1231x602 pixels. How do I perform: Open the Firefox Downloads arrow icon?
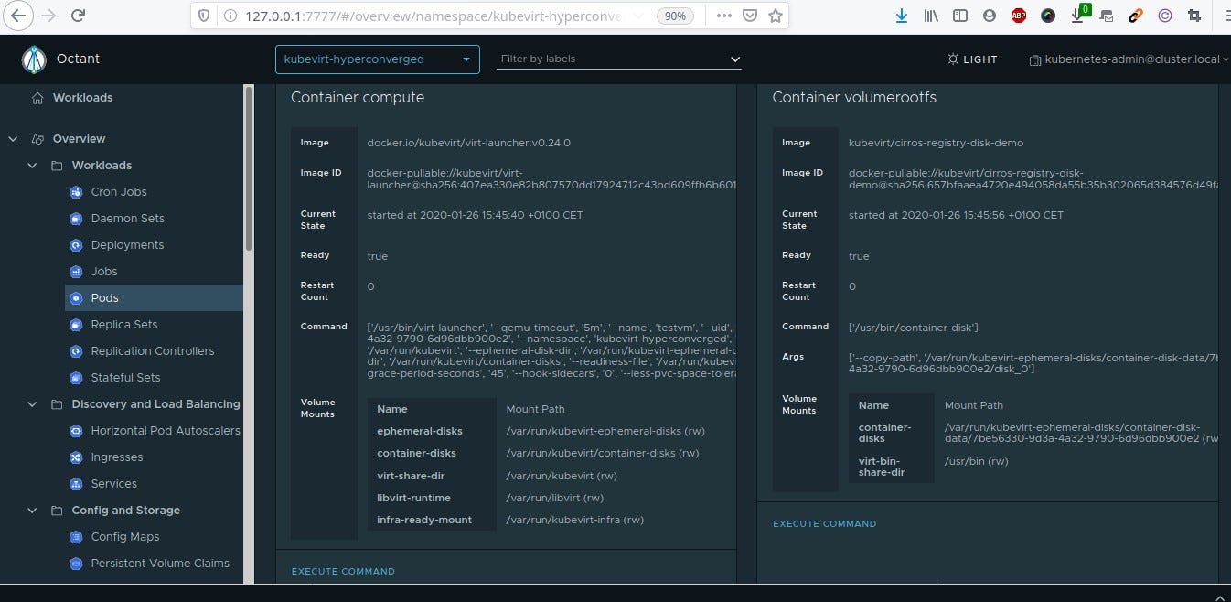coord(902,16)
